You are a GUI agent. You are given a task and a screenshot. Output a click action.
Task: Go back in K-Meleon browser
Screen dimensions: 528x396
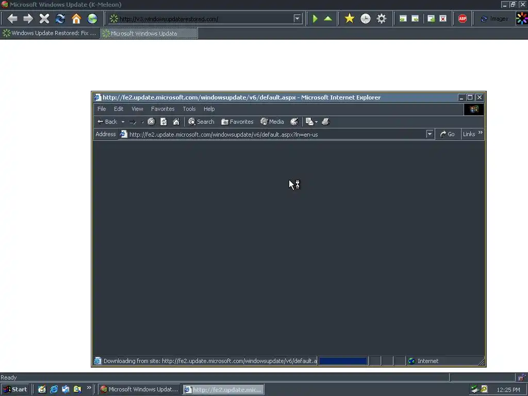coord(12,19)
